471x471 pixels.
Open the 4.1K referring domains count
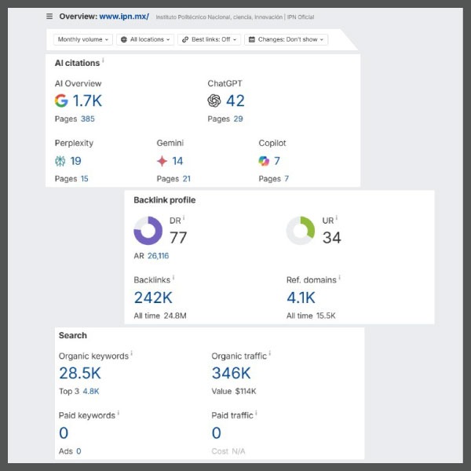(301, 298)
